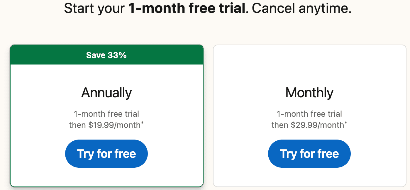Click the asterisk after $29.99/month
The width and height of the screenshot is (410, 190).
pos(346,123)
